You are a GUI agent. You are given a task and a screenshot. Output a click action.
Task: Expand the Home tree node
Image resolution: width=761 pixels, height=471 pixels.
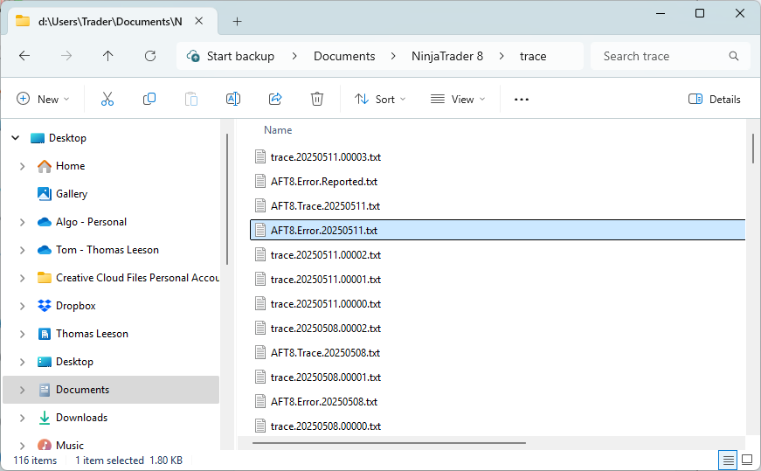[23, 166]
